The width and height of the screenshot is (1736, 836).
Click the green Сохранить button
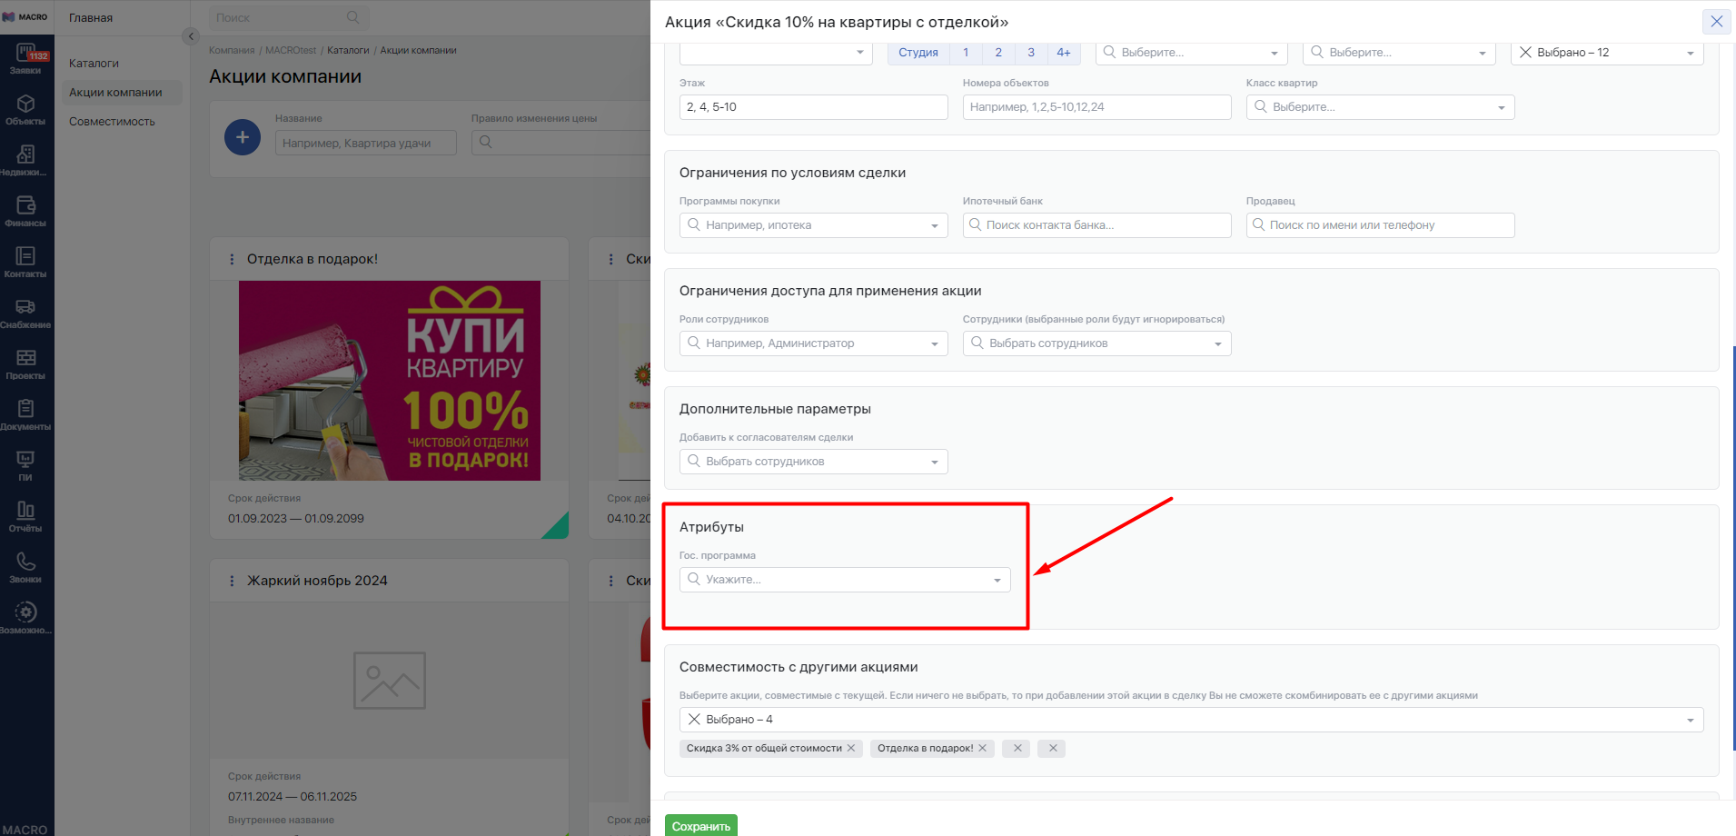click(x=700, y=826)
